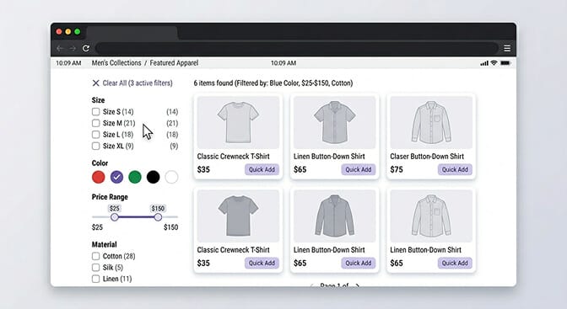
Task: Click the "6 items found" filter summary text
Action: point(273,83)
